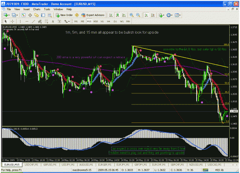Select the Fibonacci retracement tool

pos(46,21)
